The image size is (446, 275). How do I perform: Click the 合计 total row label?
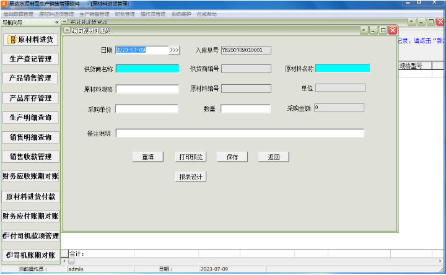pos(77,254)
